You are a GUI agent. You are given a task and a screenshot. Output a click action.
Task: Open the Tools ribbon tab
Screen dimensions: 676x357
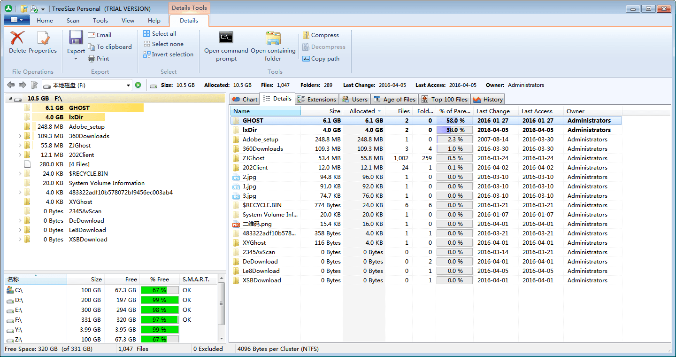coord(100,21)
